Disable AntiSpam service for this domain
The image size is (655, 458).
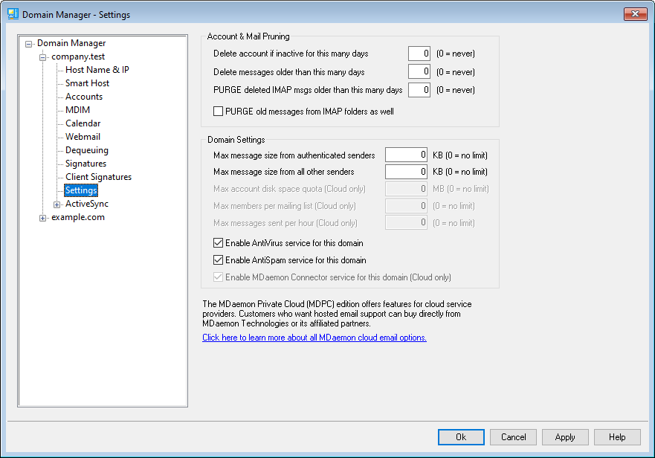click(x=219, y=260)
